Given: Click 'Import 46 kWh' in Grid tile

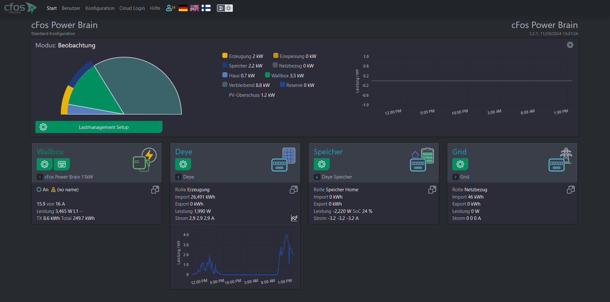Looking at the screenshot, I should (x=468, y=197).
